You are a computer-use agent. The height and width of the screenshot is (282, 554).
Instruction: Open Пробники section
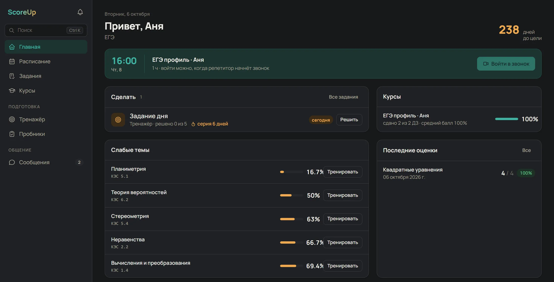point(46,134)
